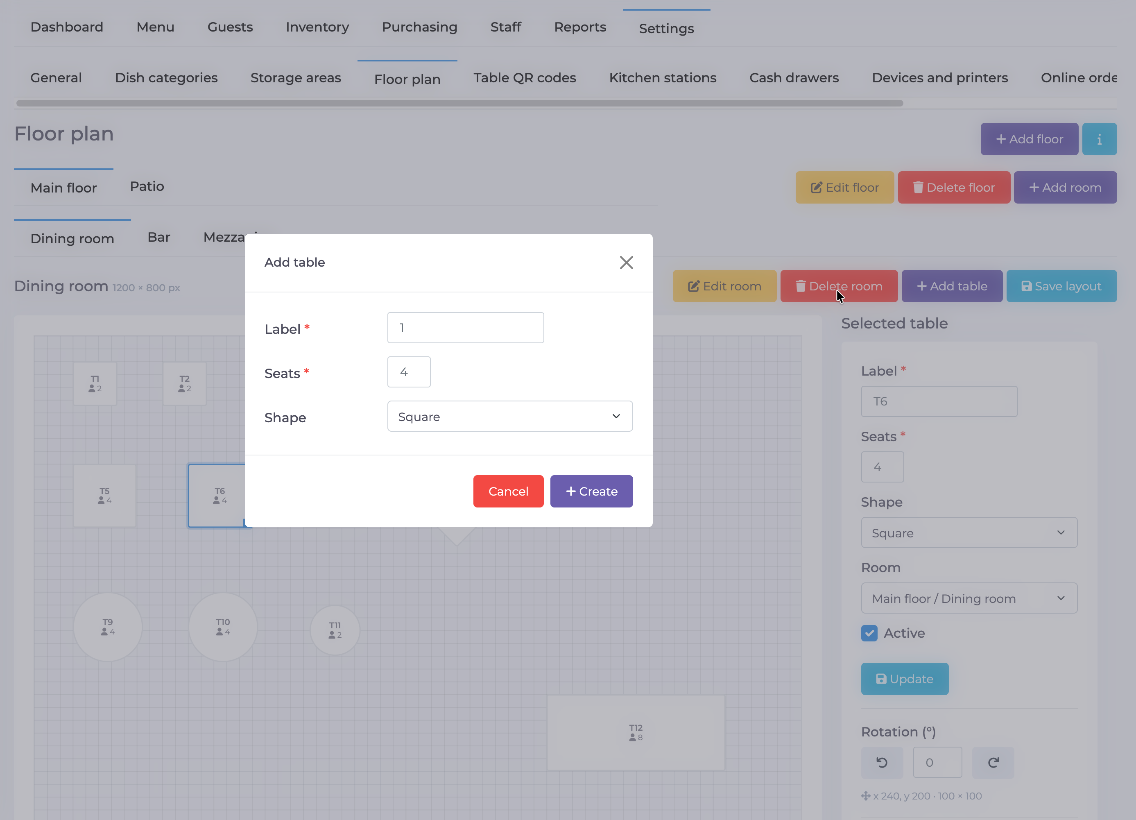Switch to the Kitchen stations tab

663,78
